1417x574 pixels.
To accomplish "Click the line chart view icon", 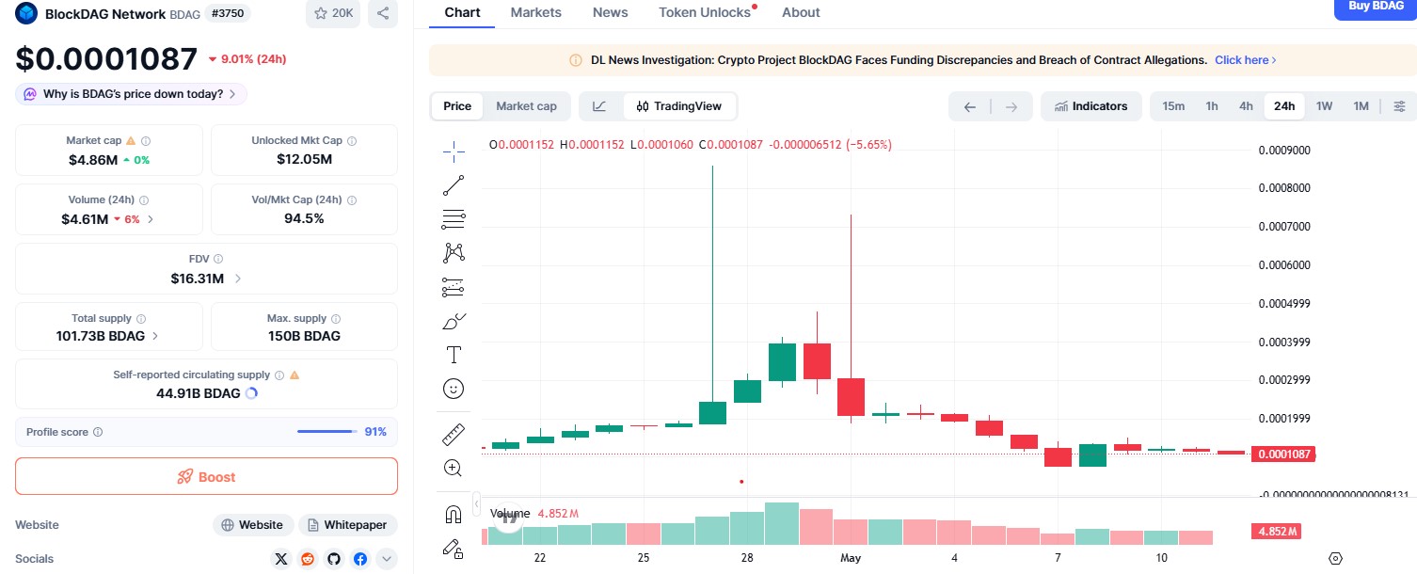I will pos(599,106).
